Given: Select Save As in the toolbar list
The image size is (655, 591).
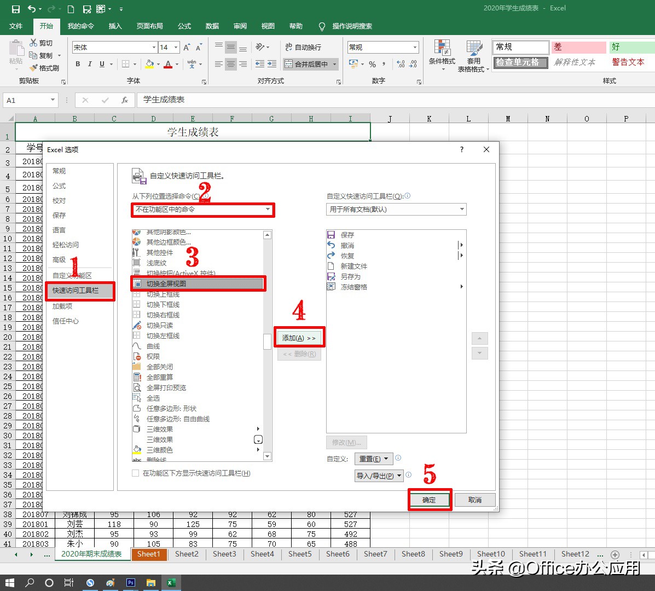Looking at the screenshot, I should pos(396,276).
